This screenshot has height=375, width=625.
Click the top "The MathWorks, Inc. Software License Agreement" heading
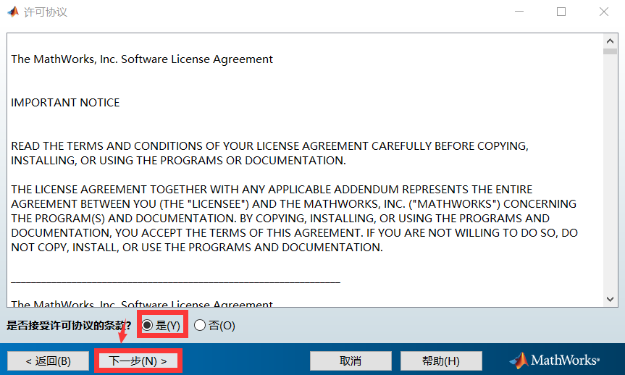142,59
